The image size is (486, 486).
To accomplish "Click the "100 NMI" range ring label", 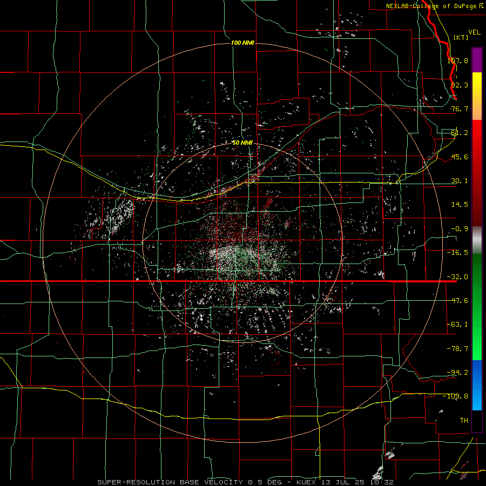I will (x=242, y=43).
